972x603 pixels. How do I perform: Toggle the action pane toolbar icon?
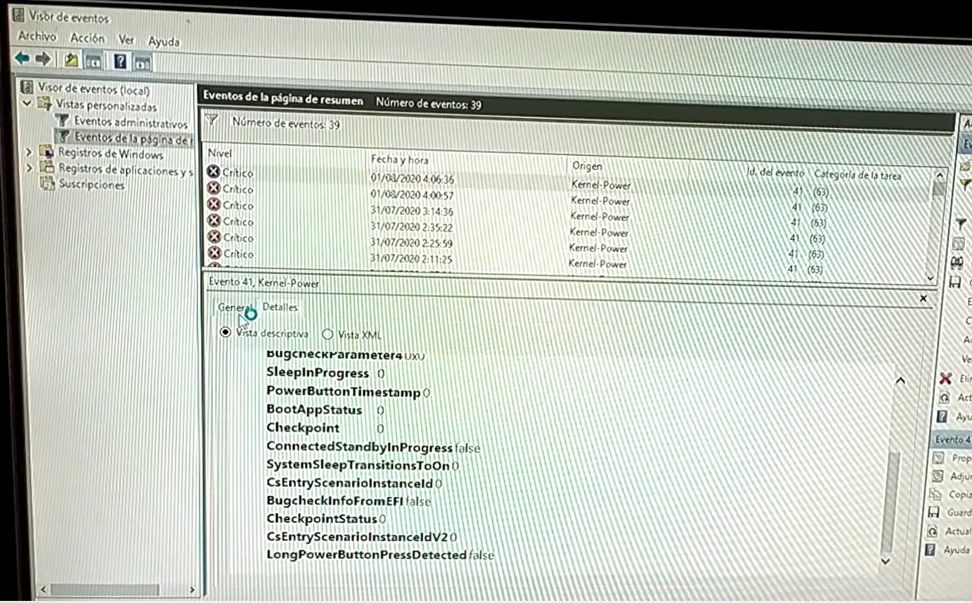(x=142, y=62)
